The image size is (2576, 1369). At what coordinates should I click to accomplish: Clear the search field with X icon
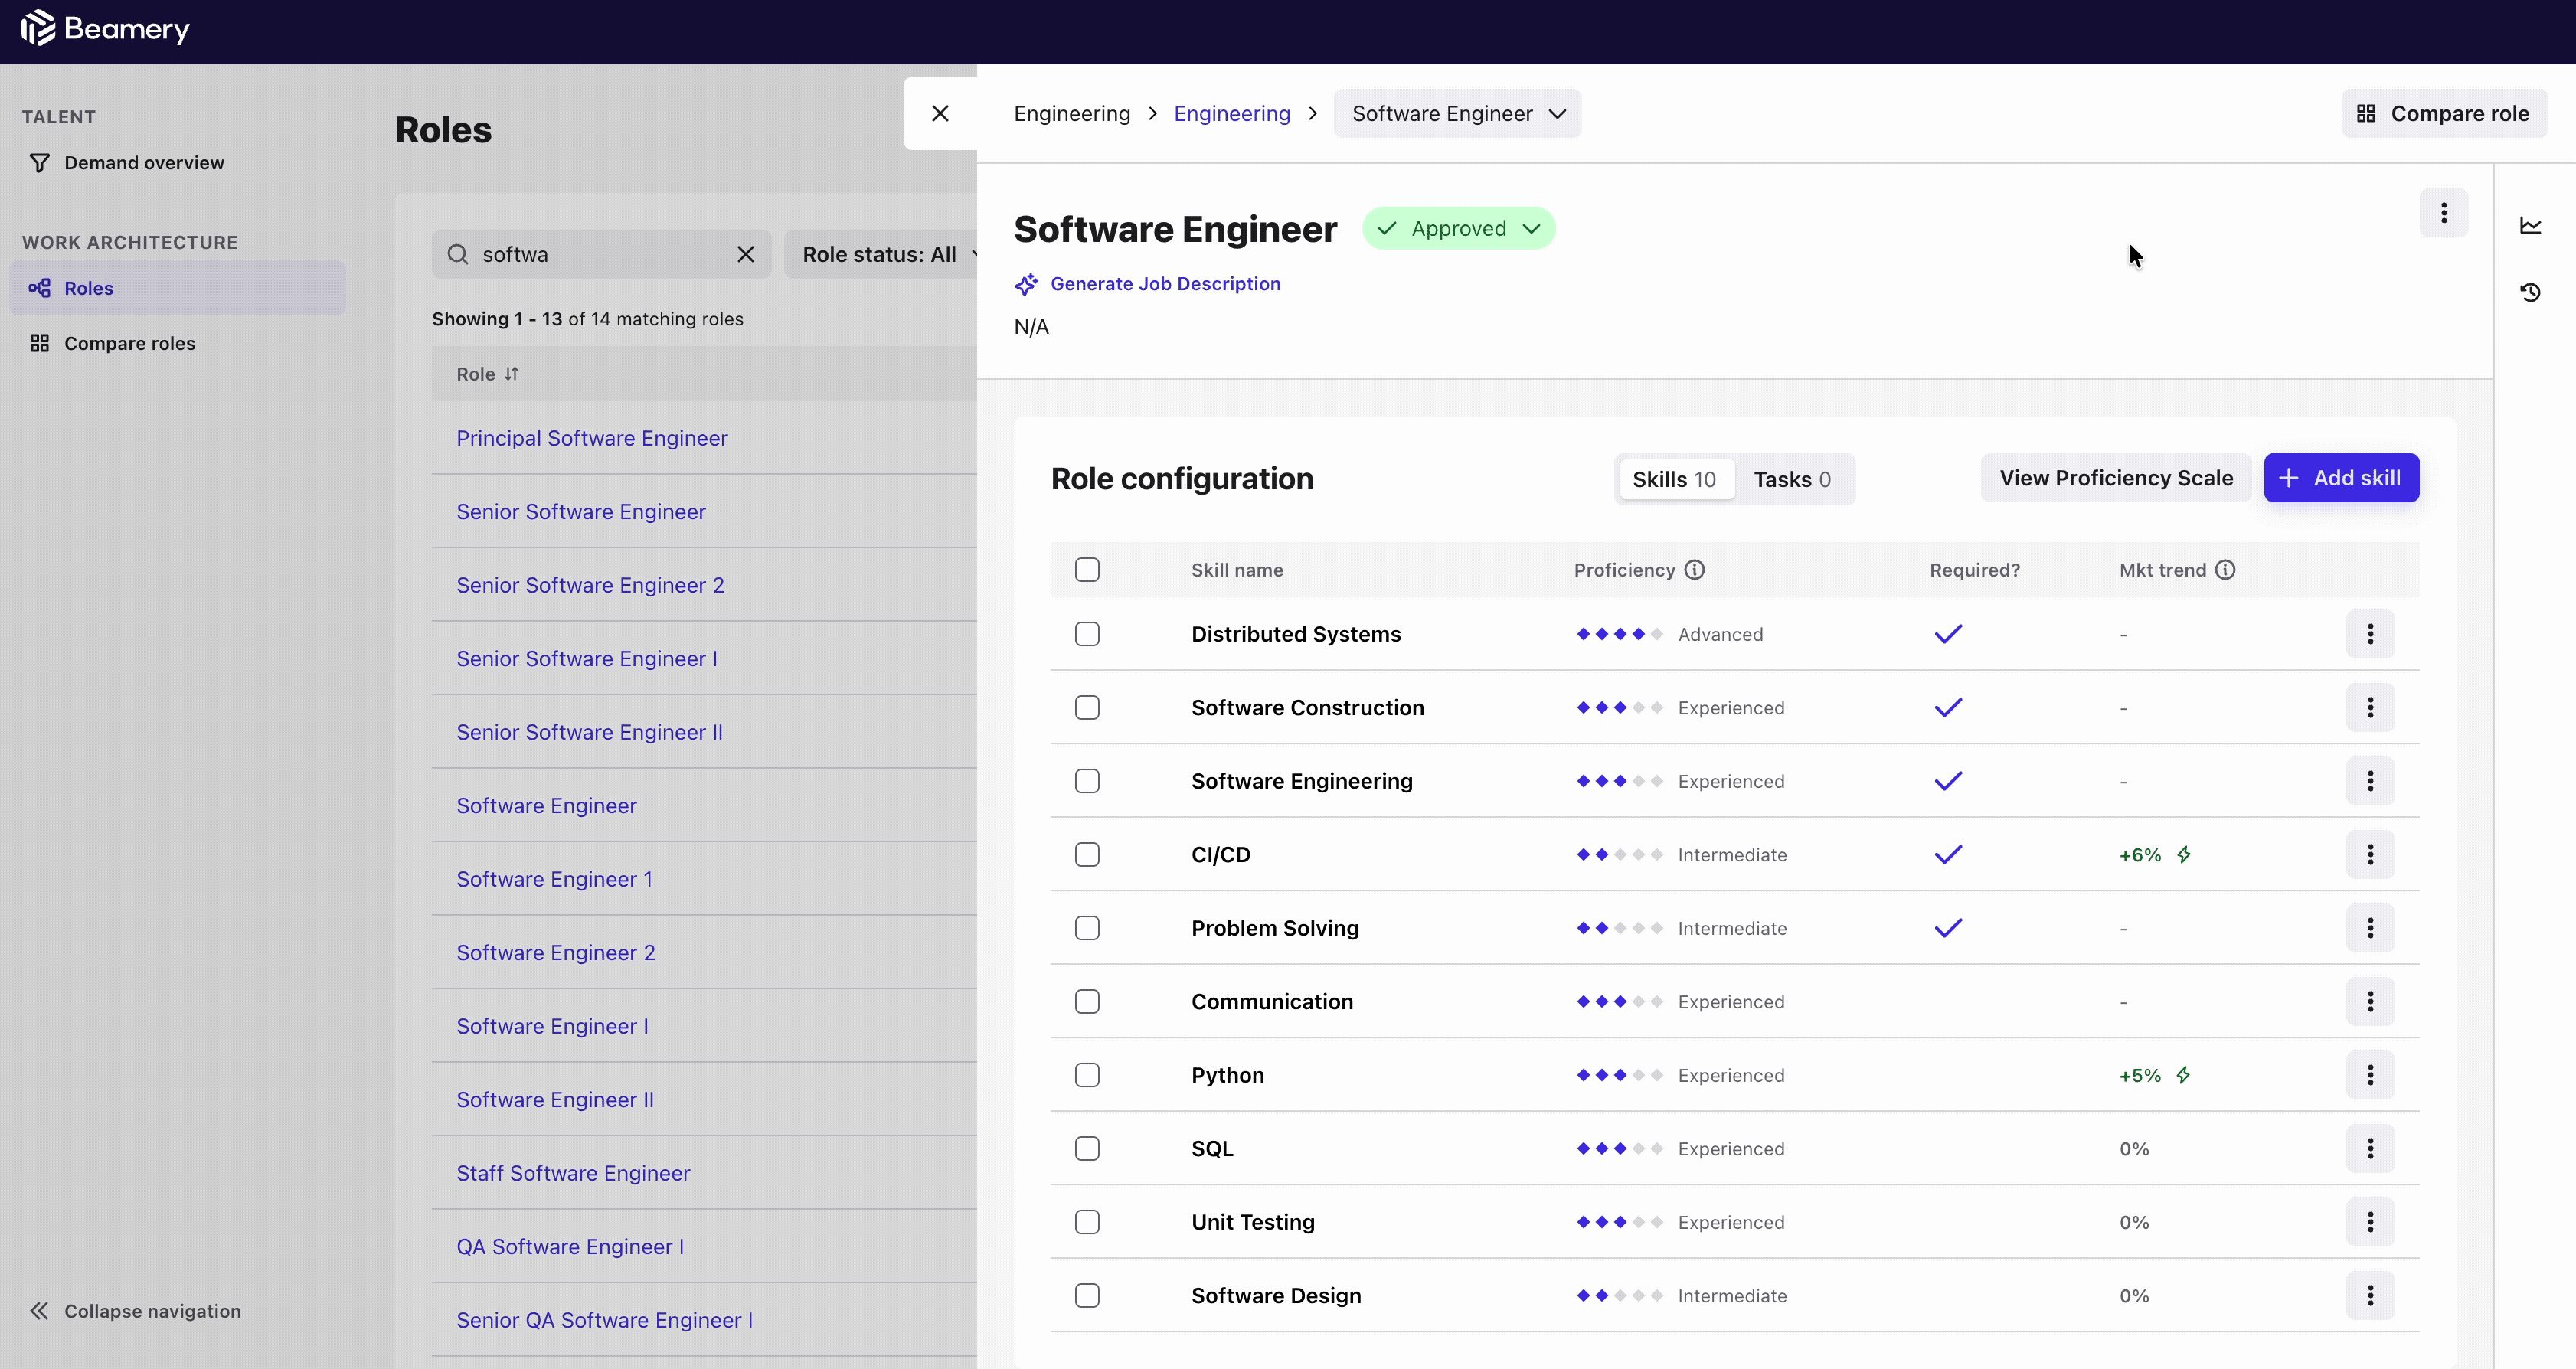[745, 254]
